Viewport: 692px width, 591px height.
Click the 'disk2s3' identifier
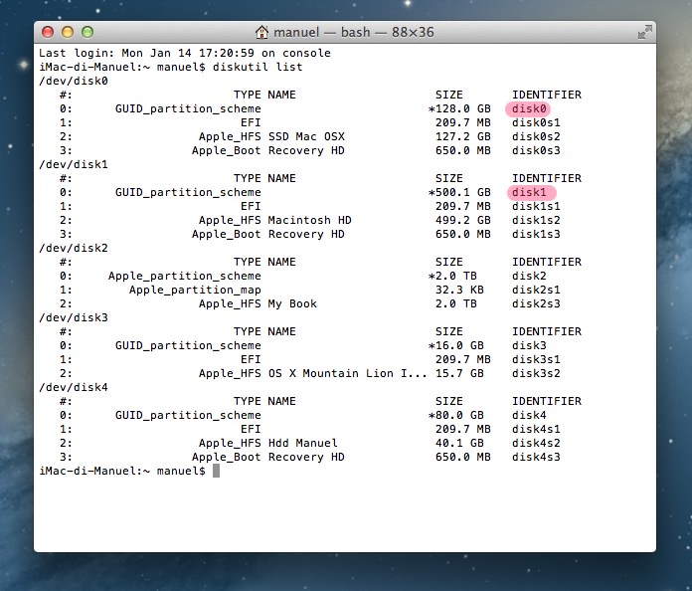pos(536,303)
